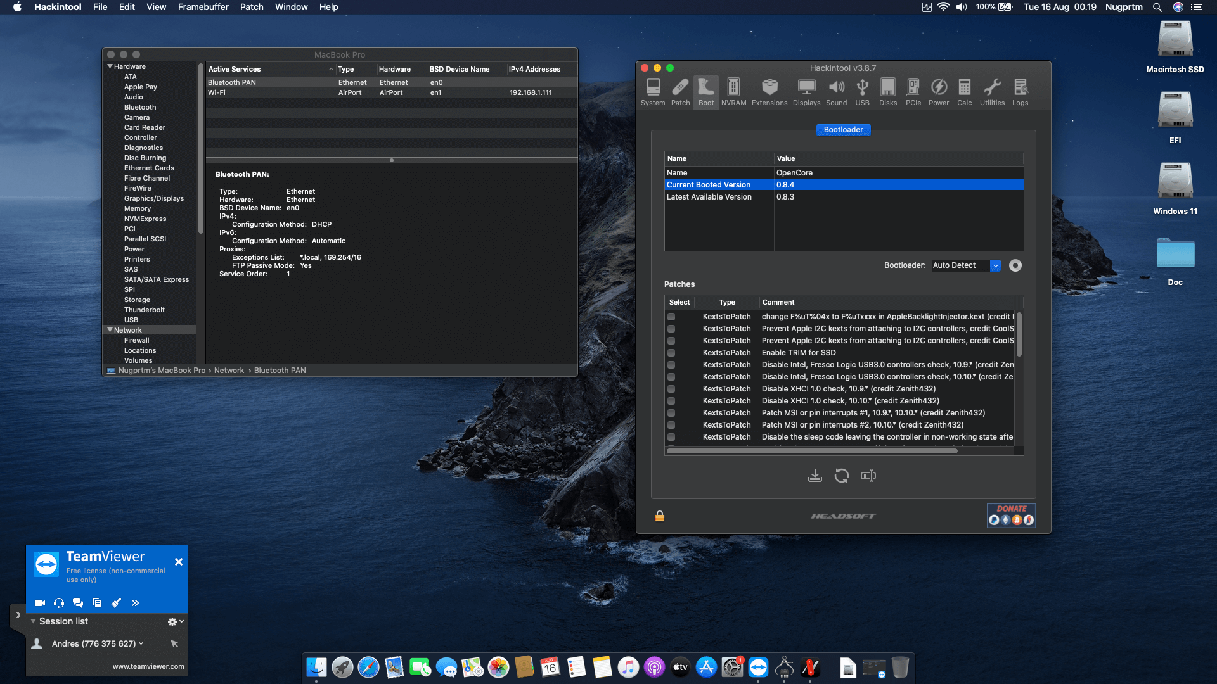Click the round record button beside Auto Detect
Screen dimensions: 1217x684
click(1015, 265)
